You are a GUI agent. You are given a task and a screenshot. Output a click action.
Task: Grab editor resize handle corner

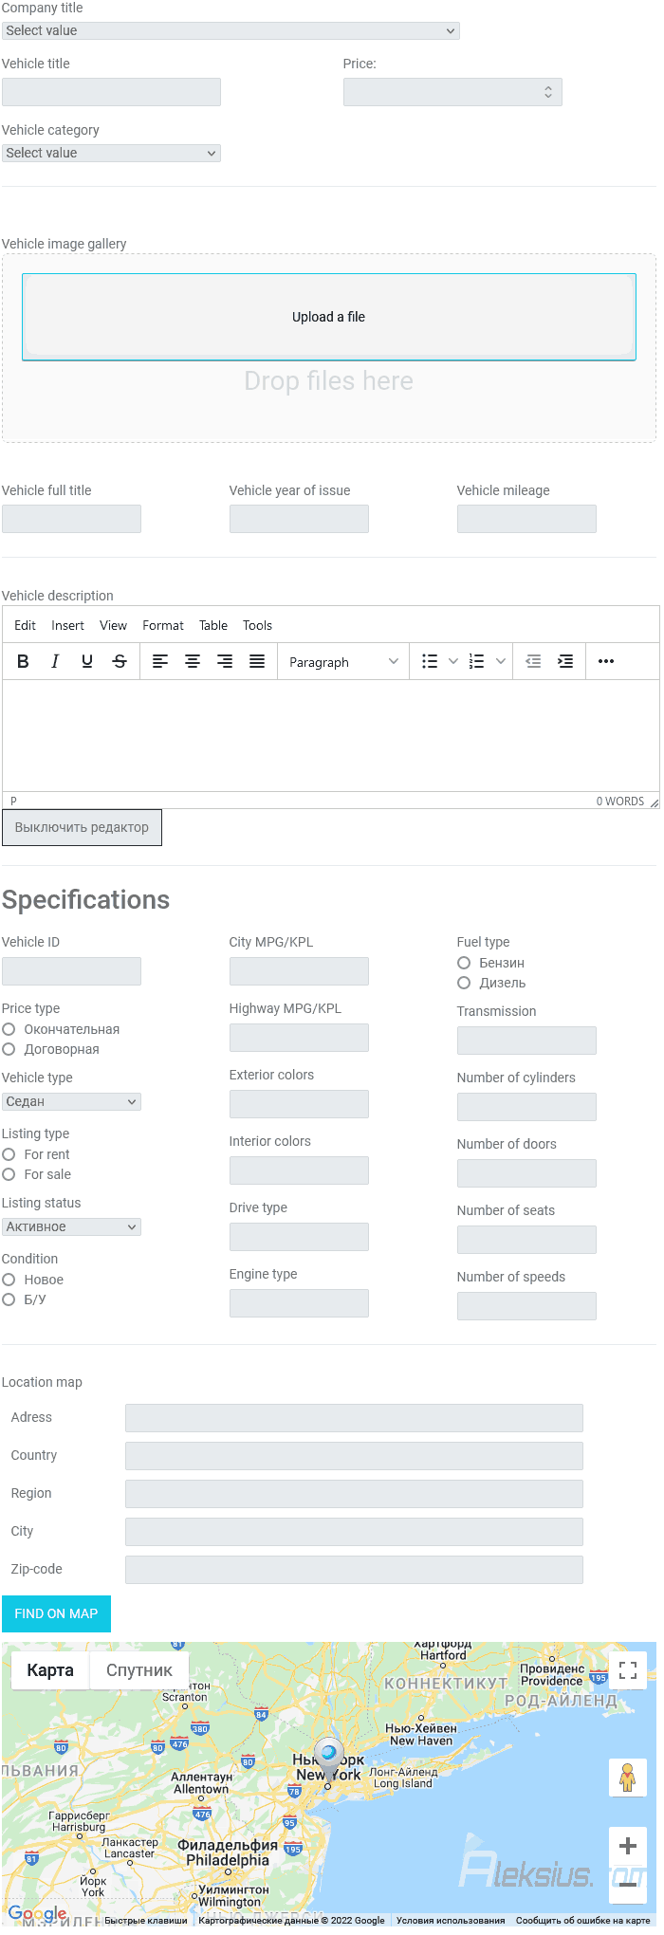[654, 802]
